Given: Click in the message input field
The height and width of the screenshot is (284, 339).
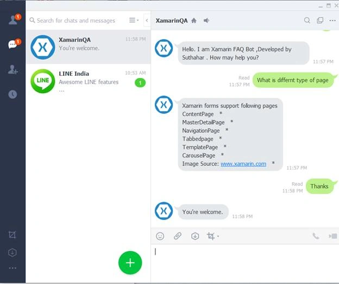Looking at the screenshot, I should (x=245, y=263).
